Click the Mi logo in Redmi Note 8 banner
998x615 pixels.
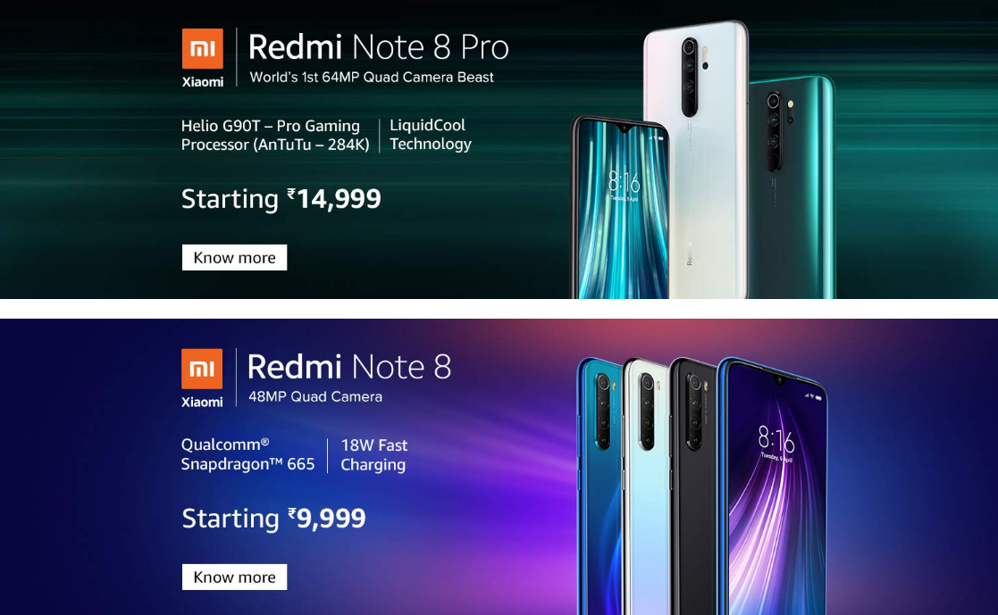tap(202, 369)
